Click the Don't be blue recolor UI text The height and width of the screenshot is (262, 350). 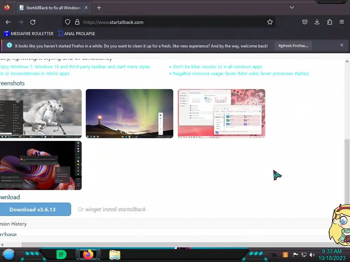pos(217,67)
